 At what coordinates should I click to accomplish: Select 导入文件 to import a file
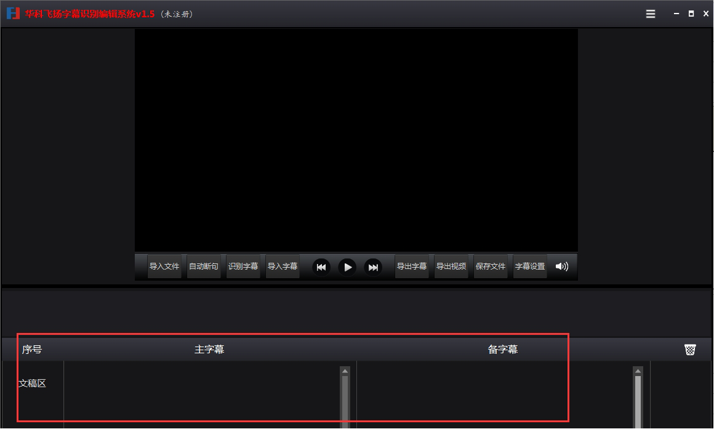coord(164,266)
